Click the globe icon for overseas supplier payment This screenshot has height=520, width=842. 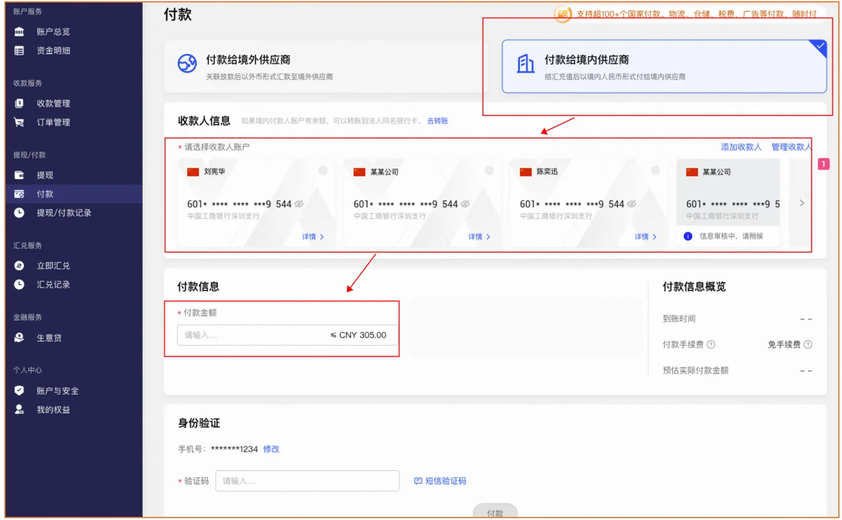(187, 64)
